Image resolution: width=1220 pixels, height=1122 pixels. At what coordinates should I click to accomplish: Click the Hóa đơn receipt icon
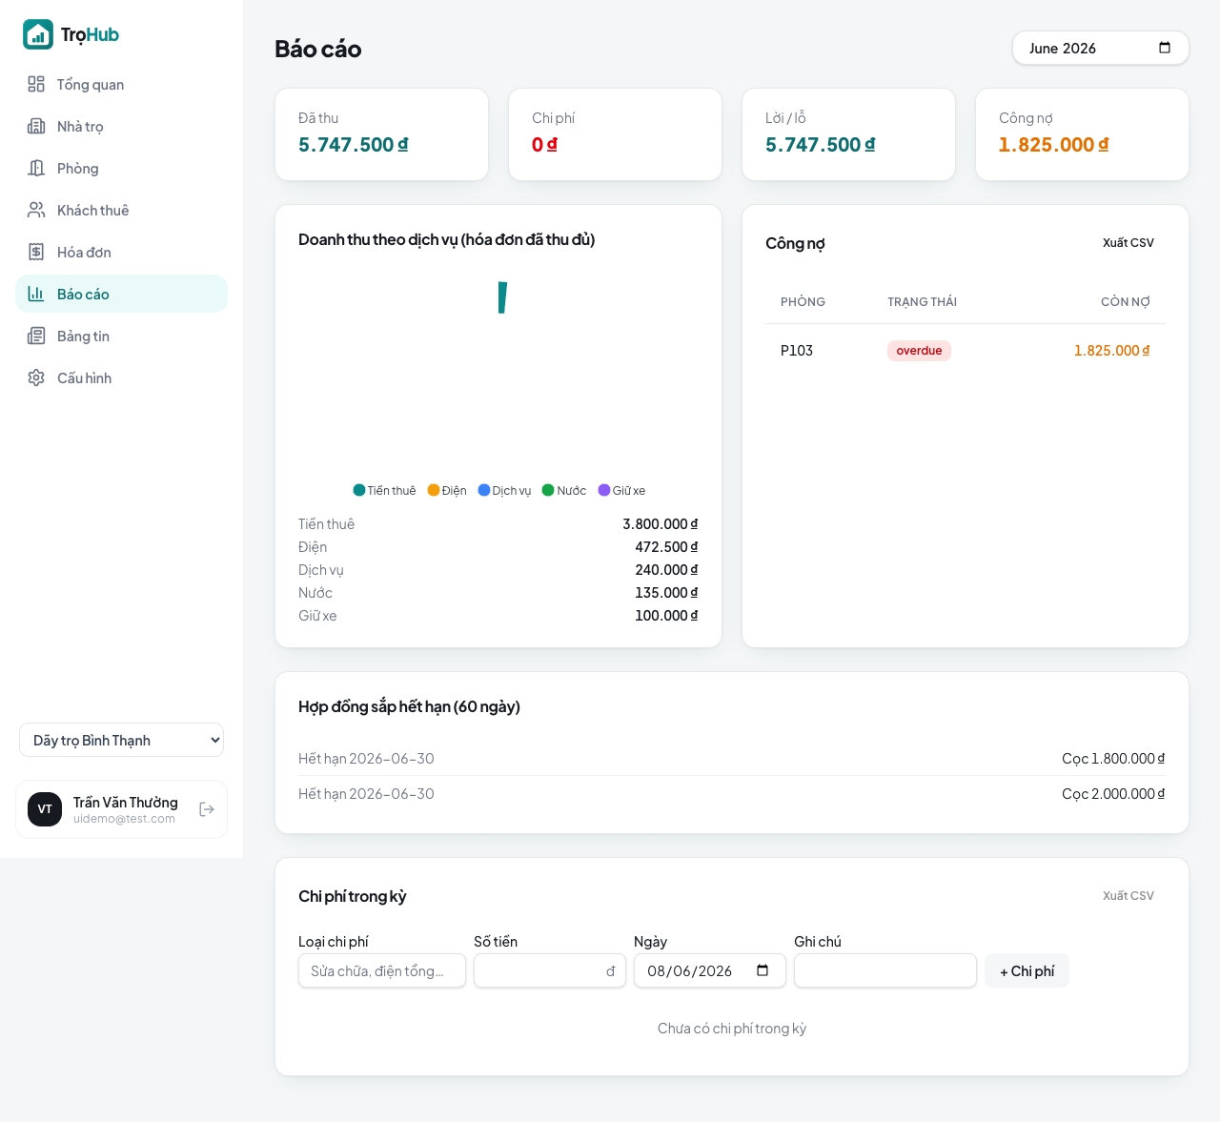pyautogui.click(x=36, y=252)
